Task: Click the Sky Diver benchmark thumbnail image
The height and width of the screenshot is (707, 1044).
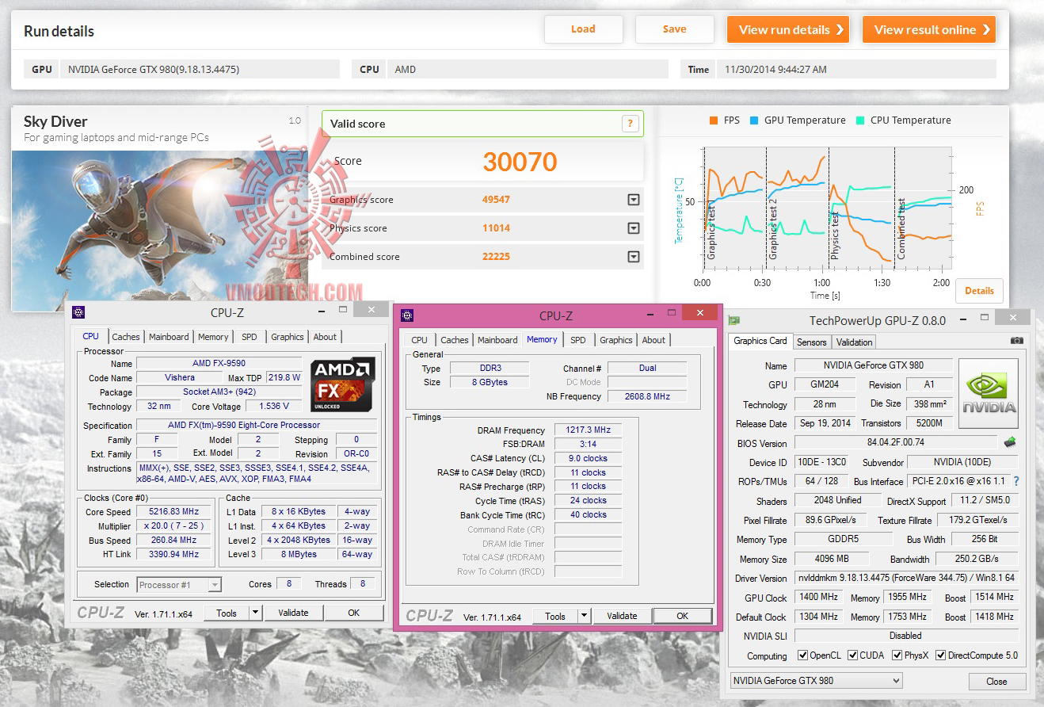Action: point(160,231)
